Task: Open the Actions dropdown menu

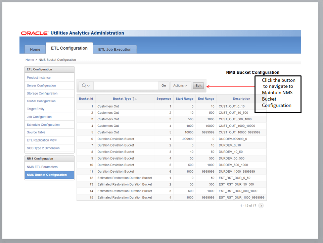Action: tap(180, 85)
